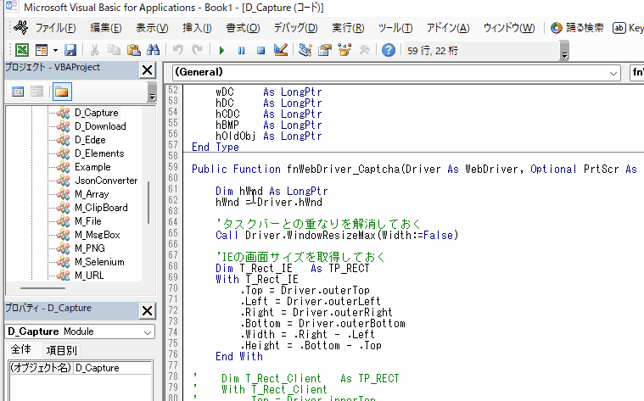The height and width of the screenshot is (401, 644).
Task: Click the Undo arrow icon
Action: point(178,51)
